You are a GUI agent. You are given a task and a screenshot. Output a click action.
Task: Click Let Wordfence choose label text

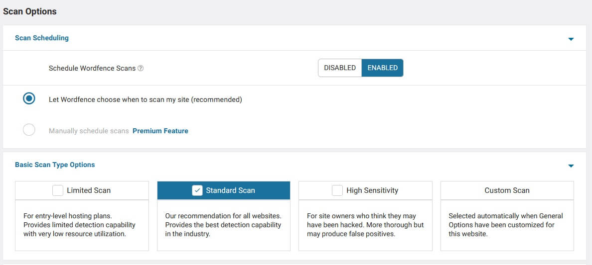point(146,100)
